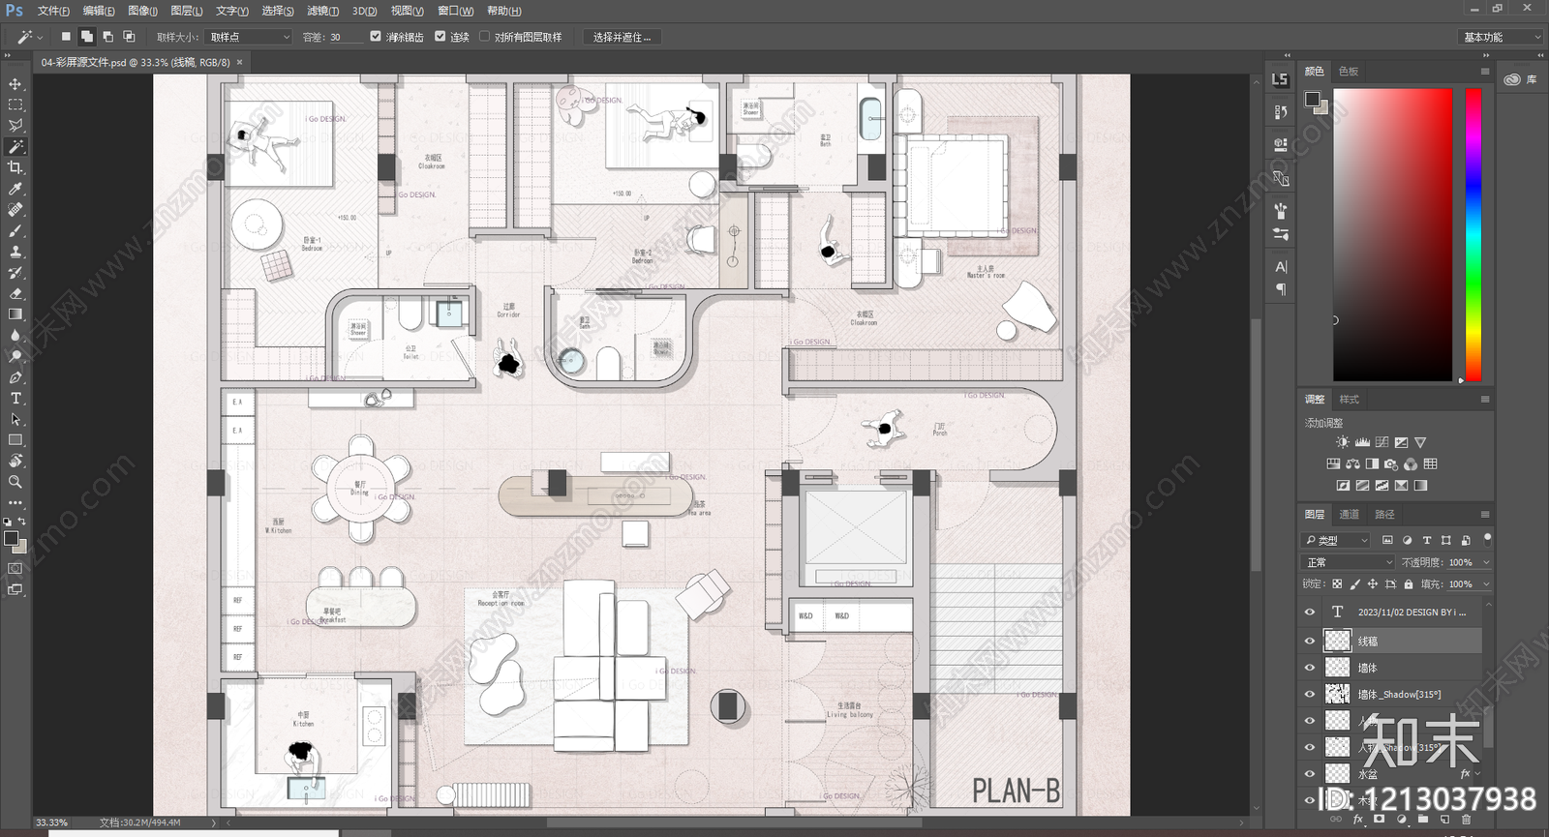The height and width of the screenshot is (837, 1549).
Task: Select the Move tool
Action: 15,84
